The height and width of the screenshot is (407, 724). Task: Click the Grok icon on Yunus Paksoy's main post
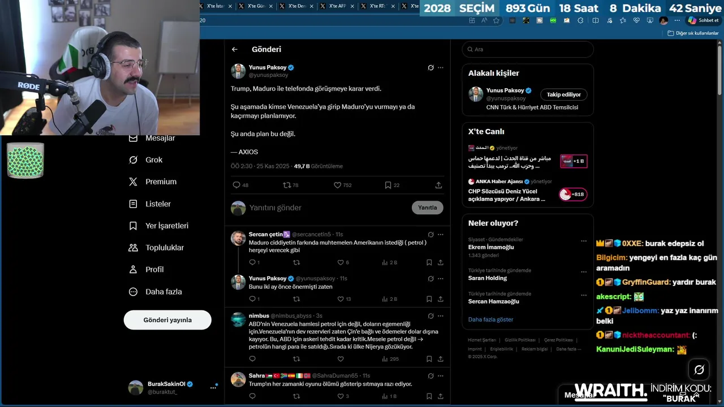tap(430, 68)
